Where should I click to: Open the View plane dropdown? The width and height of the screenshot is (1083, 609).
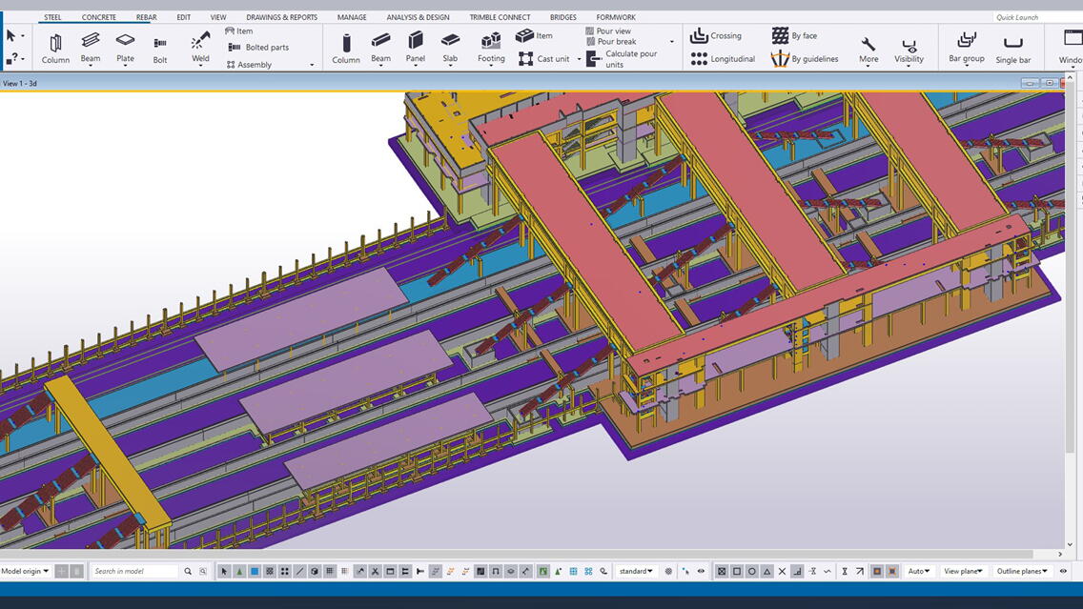[x=963, y=571]
